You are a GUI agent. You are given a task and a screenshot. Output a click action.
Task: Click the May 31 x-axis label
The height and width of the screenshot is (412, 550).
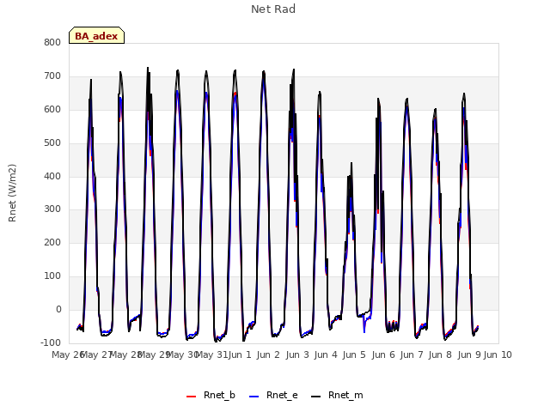[x=211, y=354]
